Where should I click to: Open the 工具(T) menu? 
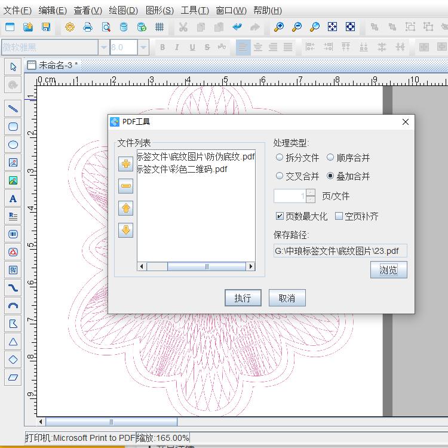coord(195,10)
